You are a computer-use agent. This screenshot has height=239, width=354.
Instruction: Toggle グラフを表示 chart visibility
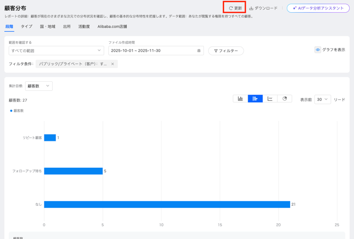[x=330, y=50]
